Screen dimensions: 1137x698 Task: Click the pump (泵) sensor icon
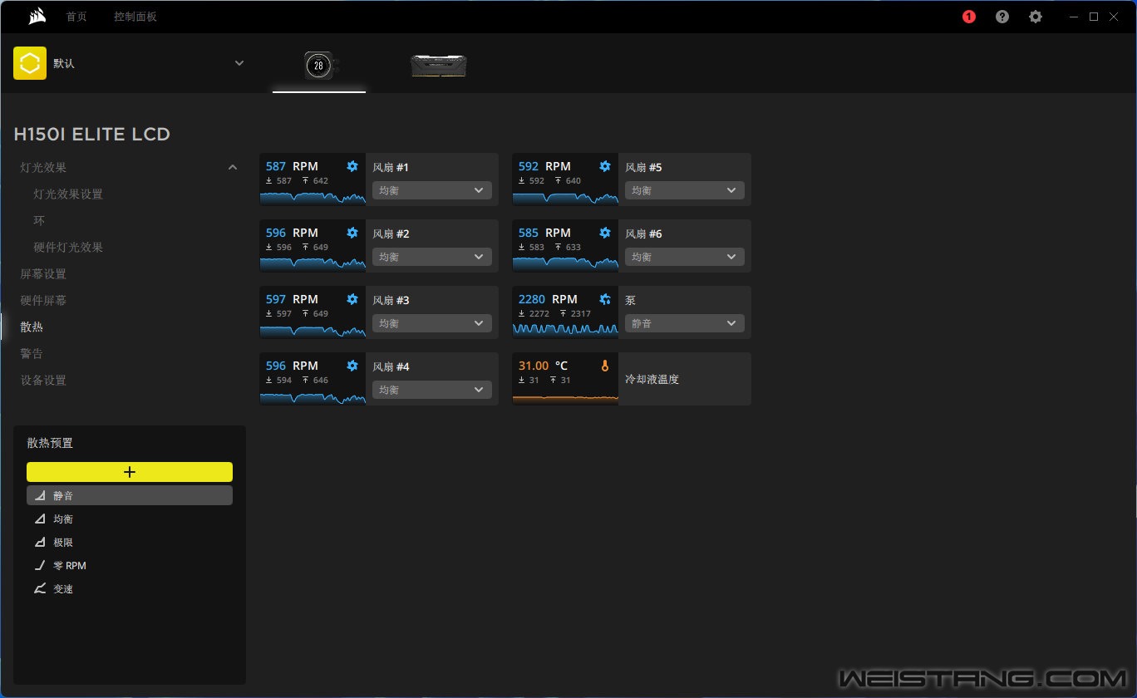(605, 299)
